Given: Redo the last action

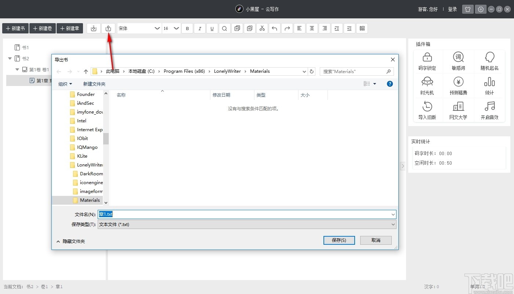Looking at the screenshot, I should pyautogui.click(x=287, y=28).
